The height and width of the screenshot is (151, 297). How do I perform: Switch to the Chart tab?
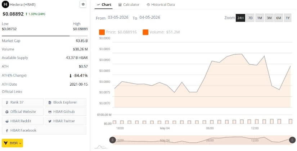104,5
